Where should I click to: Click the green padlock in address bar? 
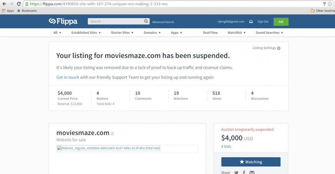pyautogui.click(x=27, y=4)
